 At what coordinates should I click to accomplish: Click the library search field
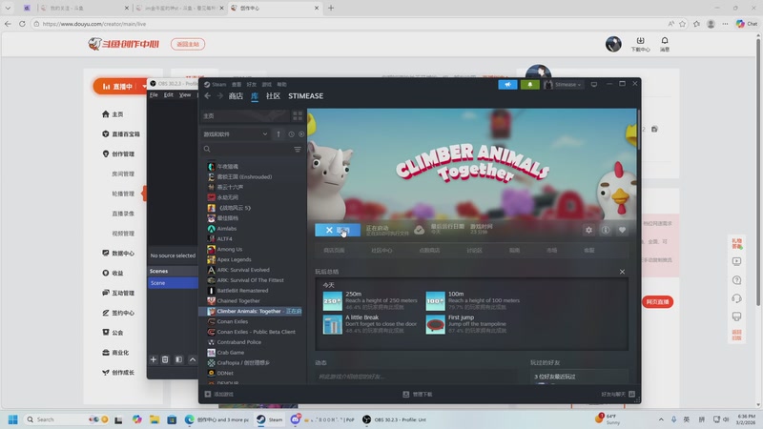(248, 149)
